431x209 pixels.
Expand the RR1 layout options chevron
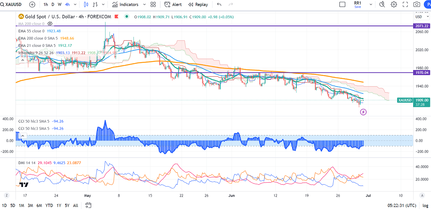(371, 4)
